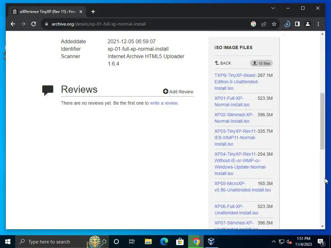Open the Chrome profile icon
The width and height of the screenshot is (331, 248).
[308, 24]
